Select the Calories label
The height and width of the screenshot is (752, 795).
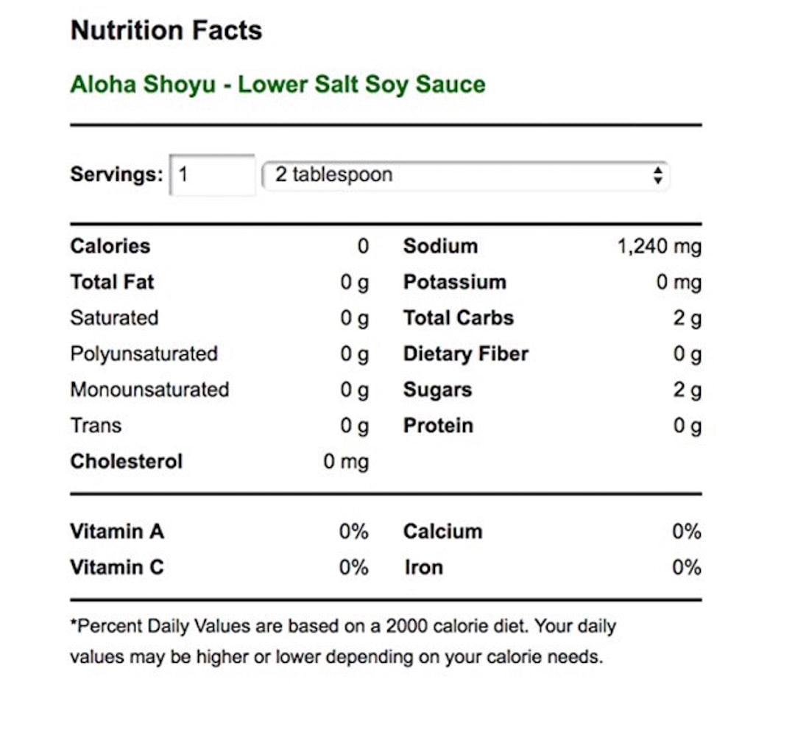tap(110, 246)
